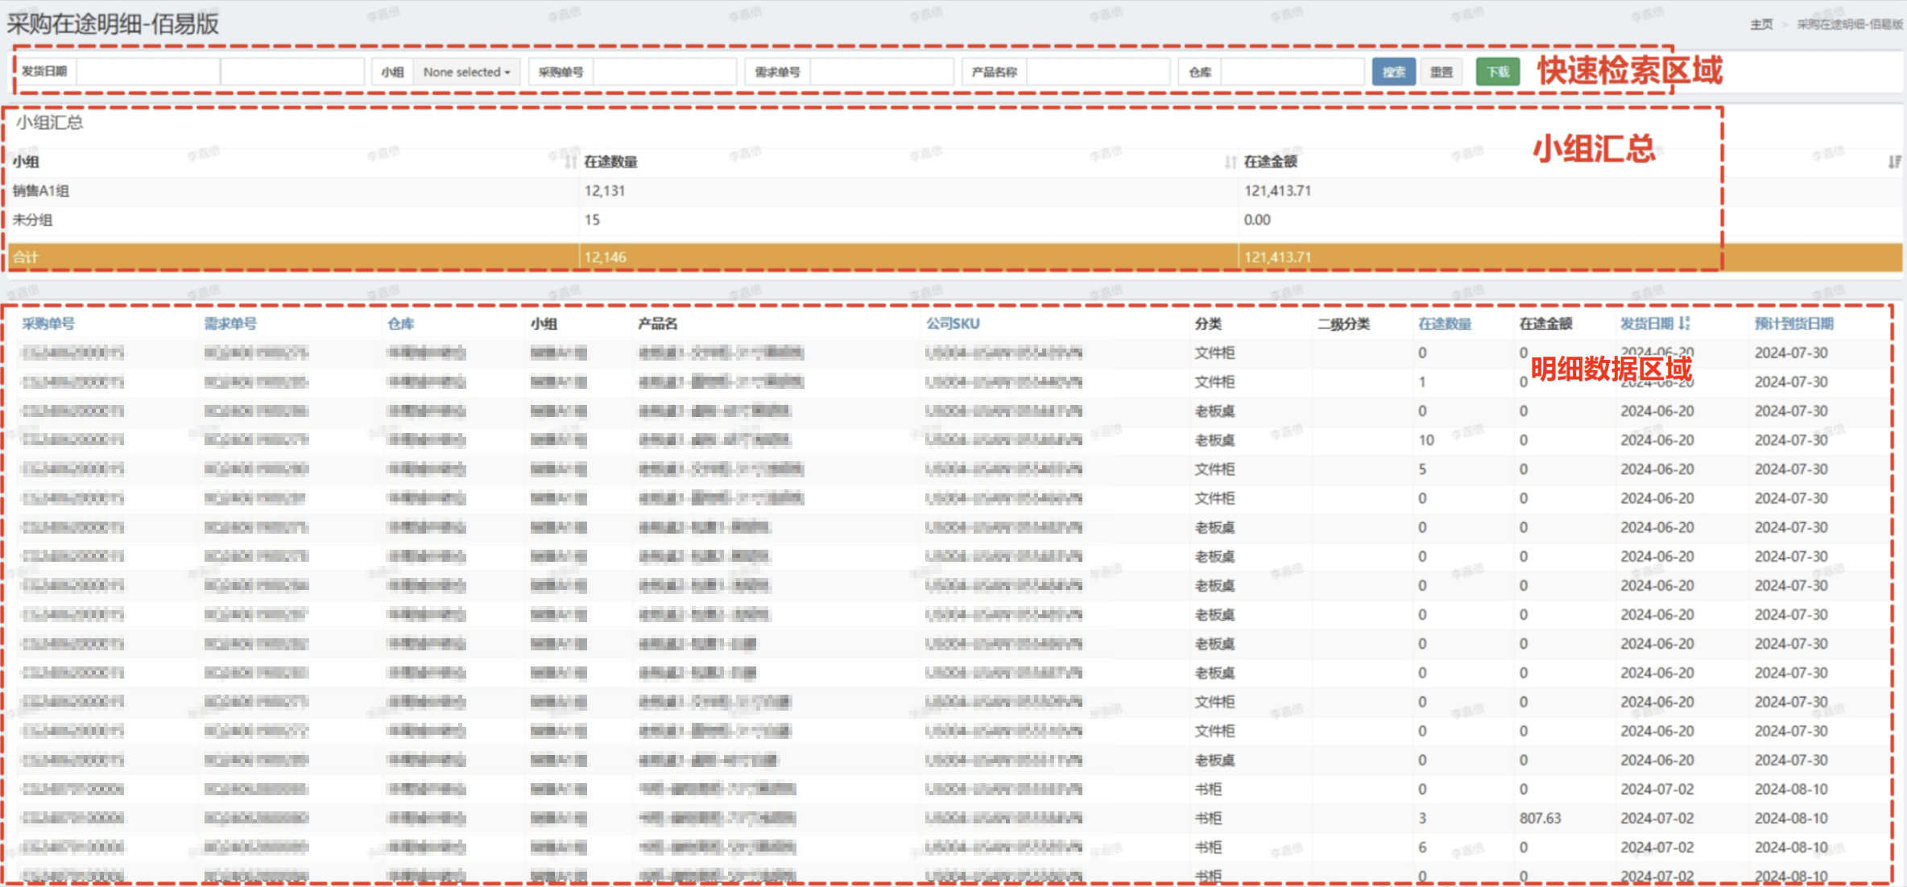Click the 0.00 amount cell for 未分组
The width and height of the screenshot is (1907, 887).
click(x=1257, y=220)
